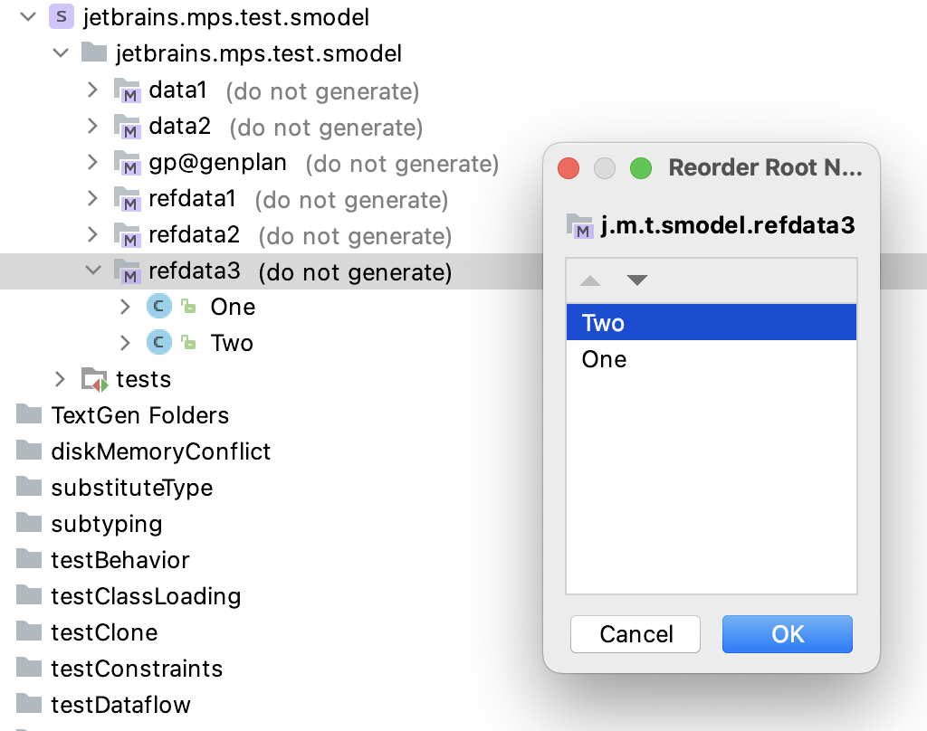The image size is (927, 731).
Task: Select the model icon beside data1
Action: pyautogui.click(x=127, y=90)
